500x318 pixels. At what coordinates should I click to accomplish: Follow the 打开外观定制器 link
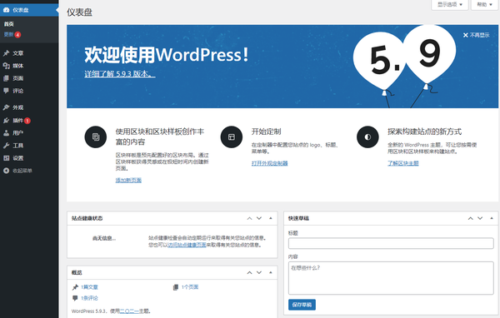[x=269, y=163]
